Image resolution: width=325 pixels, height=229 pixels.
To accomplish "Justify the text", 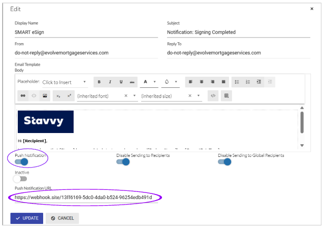I will 223,82.
